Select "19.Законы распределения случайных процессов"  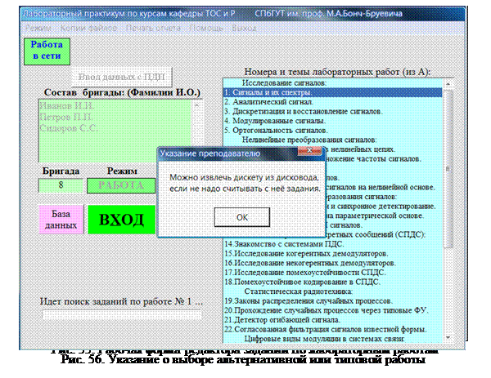tap(332, 300)
